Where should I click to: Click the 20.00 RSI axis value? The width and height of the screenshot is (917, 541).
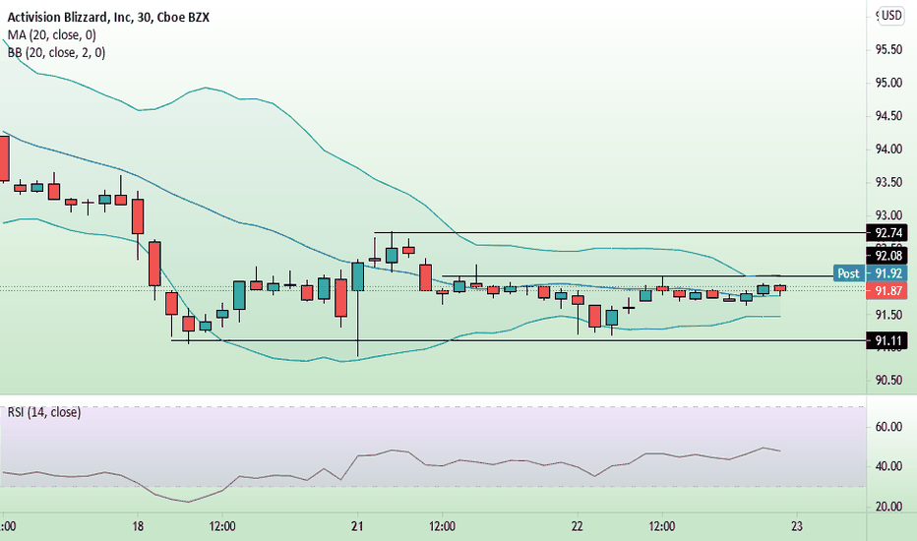click(888, 507)
